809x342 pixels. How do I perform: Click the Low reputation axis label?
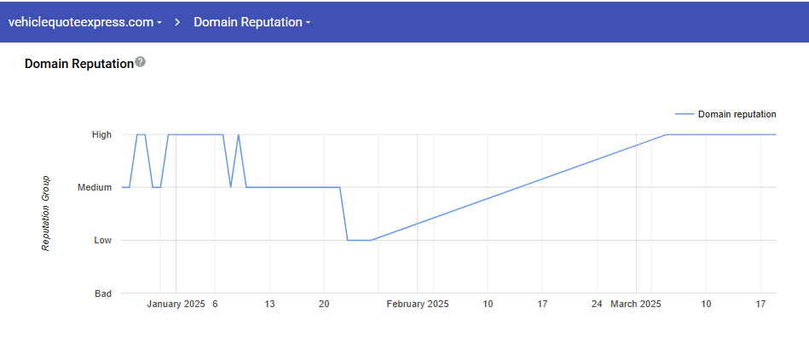(x=102, y=241)
